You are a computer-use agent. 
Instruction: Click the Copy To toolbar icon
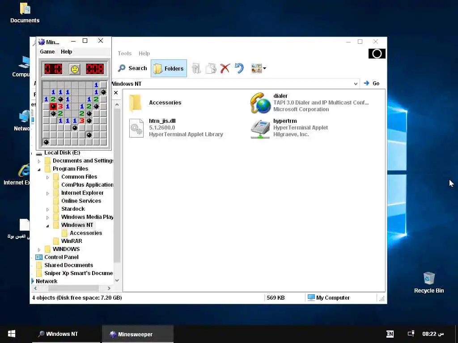pos(211,68)
